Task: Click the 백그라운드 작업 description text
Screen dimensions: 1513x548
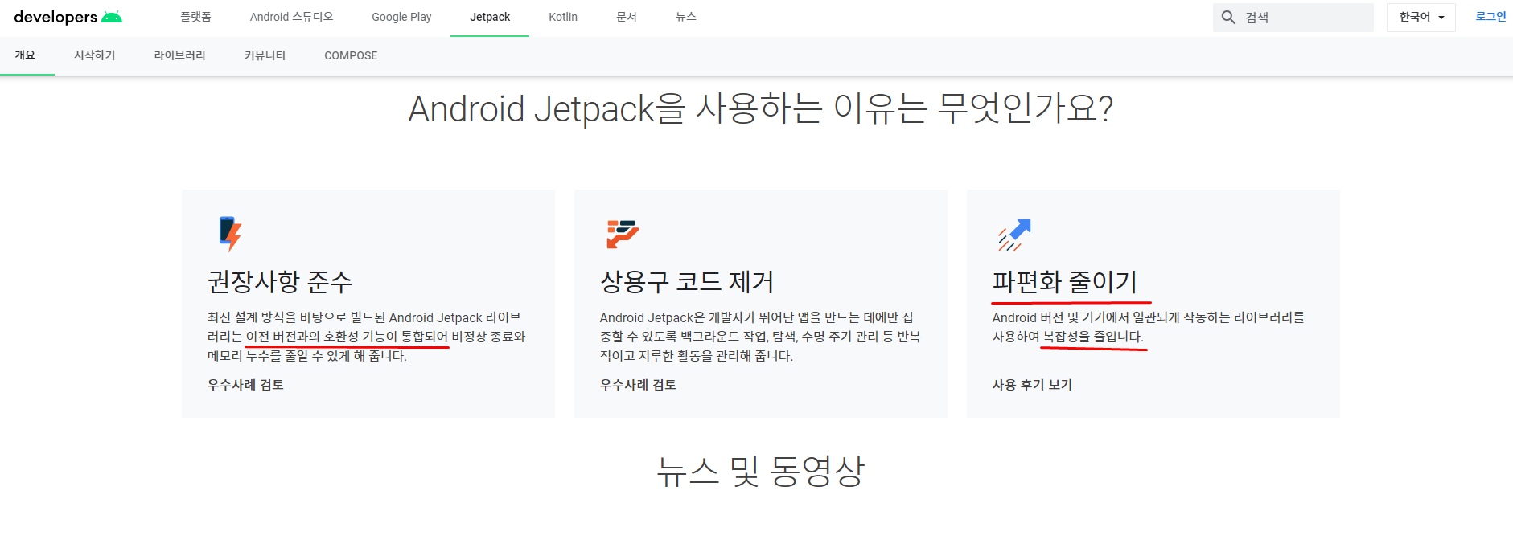Action: point(725,337)
